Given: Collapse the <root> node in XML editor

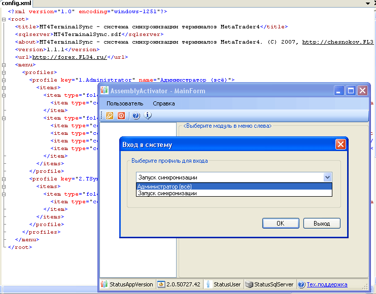Looking at the screenshot, I should click(x=4, y=19).
